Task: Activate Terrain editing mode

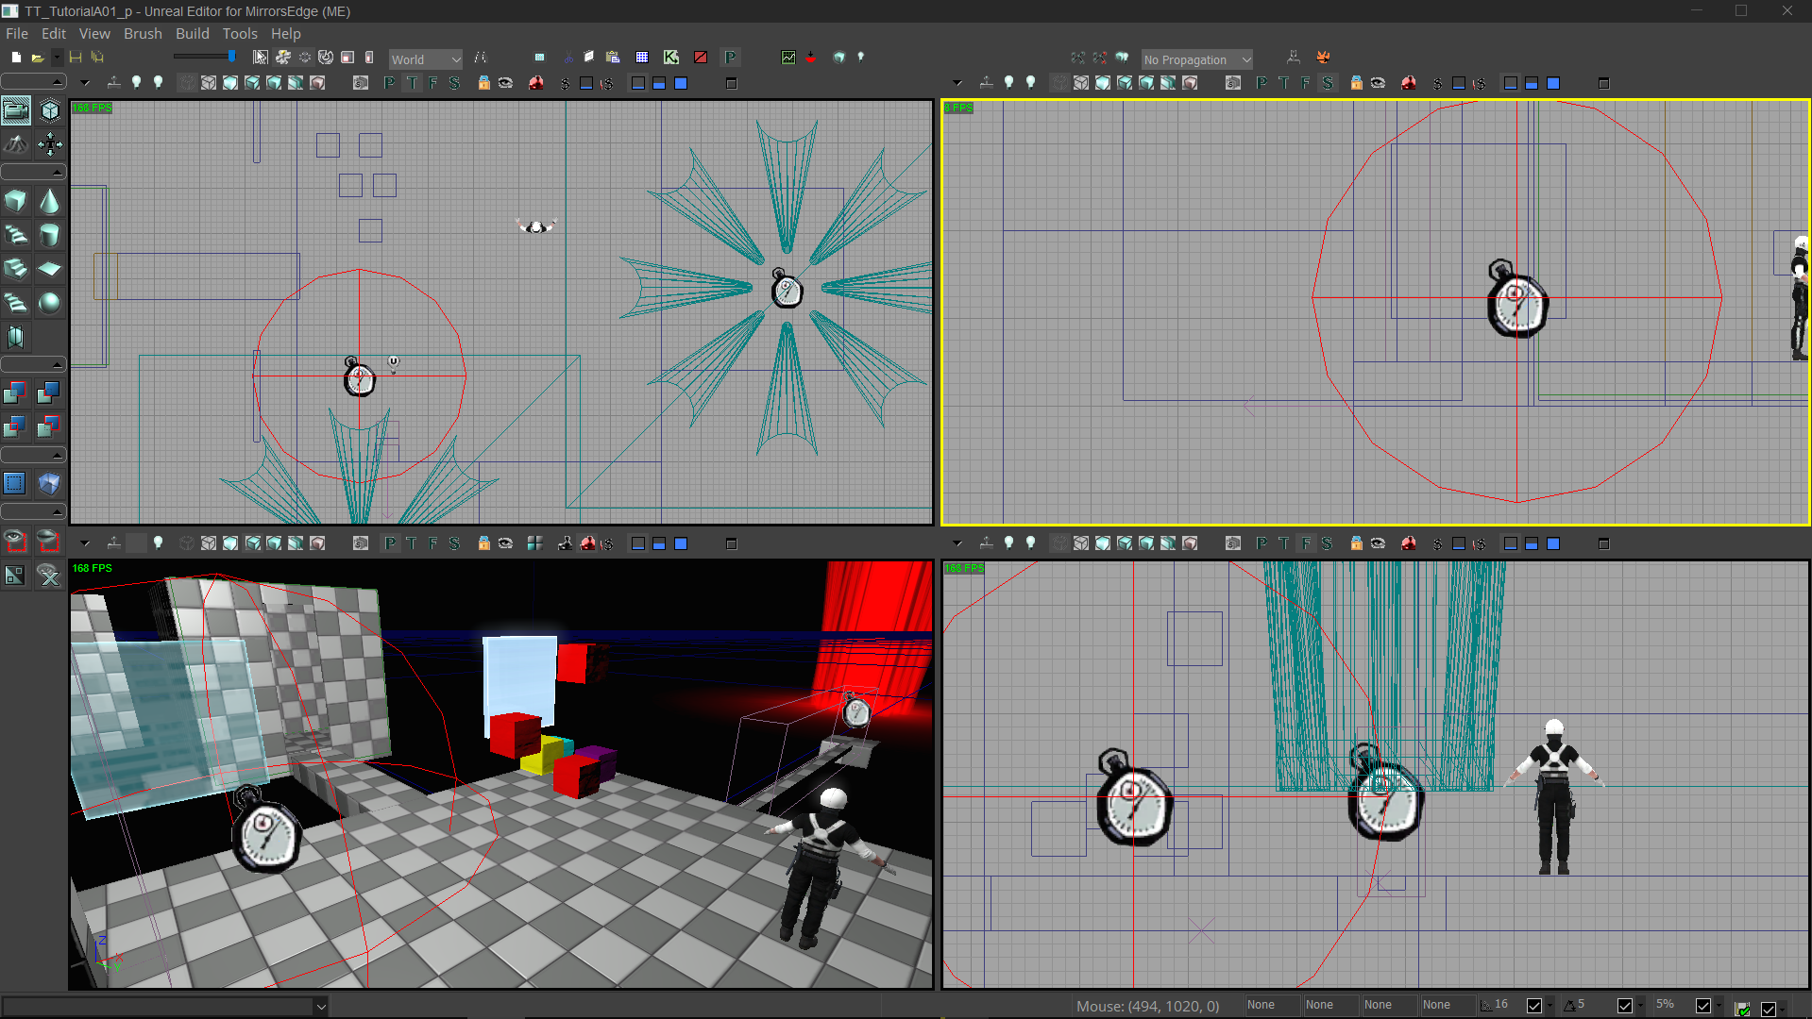Action: (16, 144)
